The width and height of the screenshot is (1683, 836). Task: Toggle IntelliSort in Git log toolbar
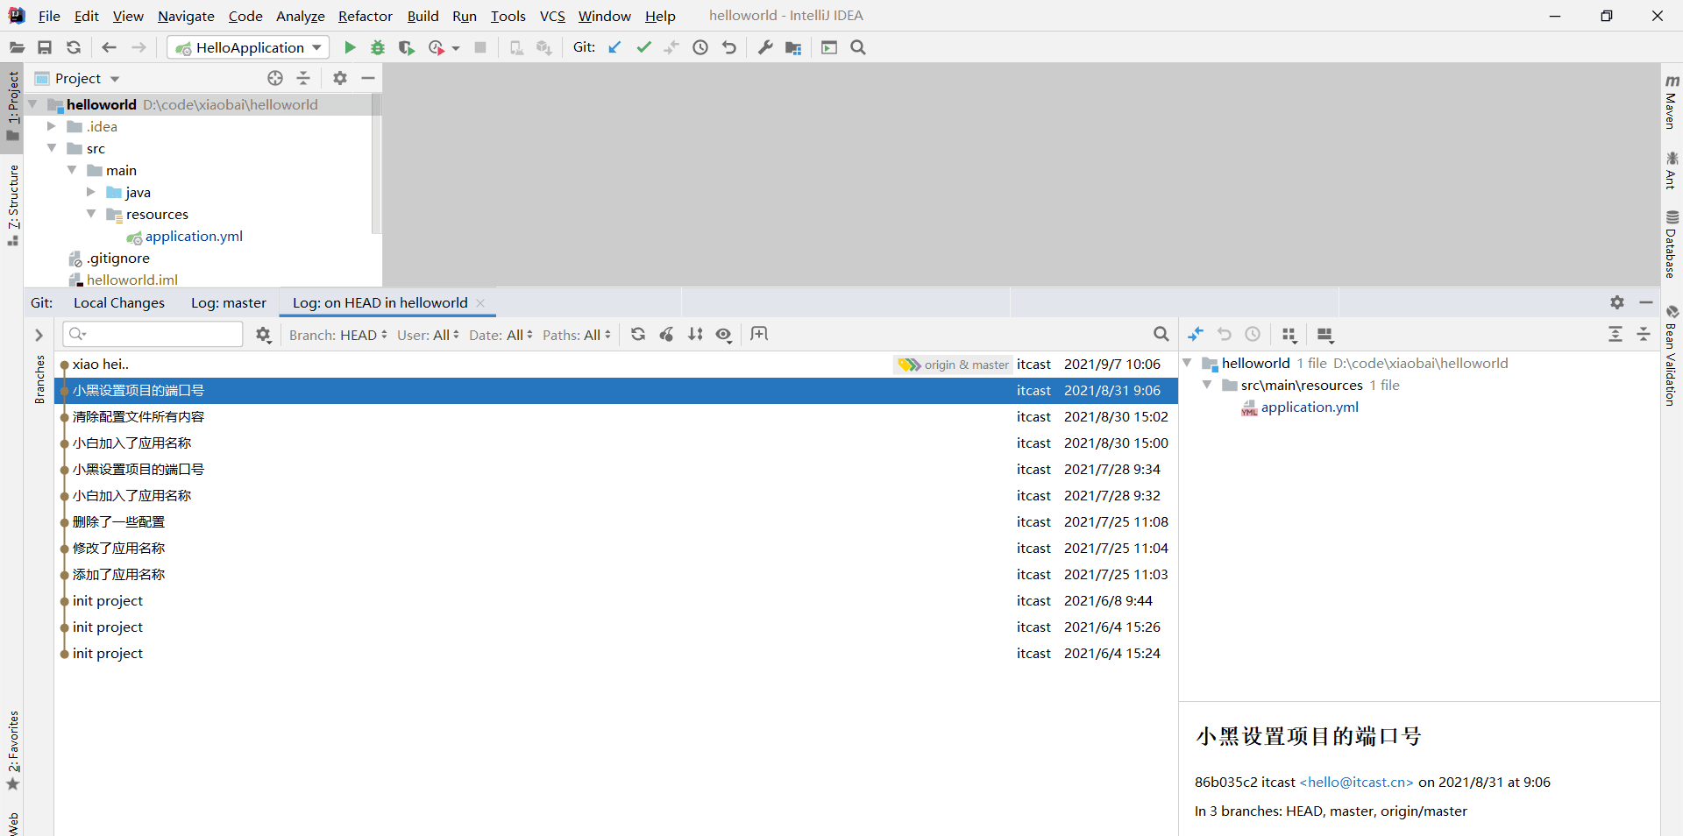click(x=695, y=334)
